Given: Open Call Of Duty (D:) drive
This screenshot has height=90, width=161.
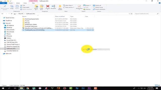Looking at the screenshot, I should [12, 42].
